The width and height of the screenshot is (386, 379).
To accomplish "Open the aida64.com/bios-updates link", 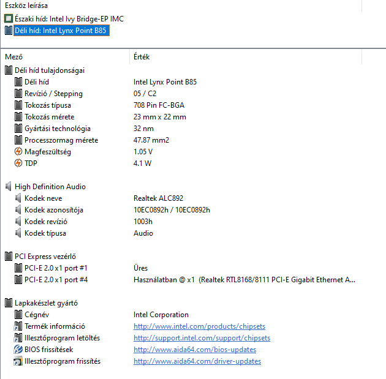I will (195, 350).
